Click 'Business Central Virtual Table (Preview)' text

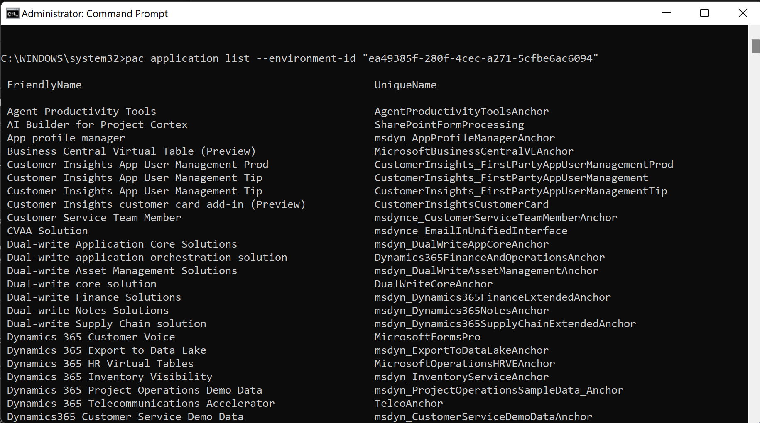click(131, 151)
